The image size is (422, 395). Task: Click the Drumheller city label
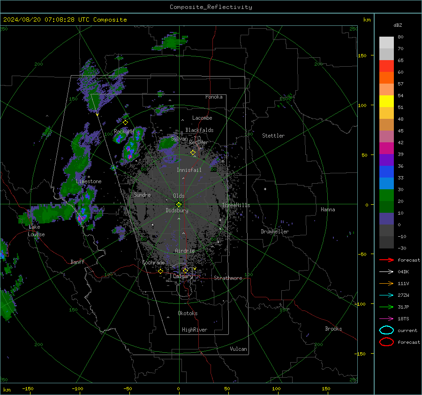tap(275, 232)
